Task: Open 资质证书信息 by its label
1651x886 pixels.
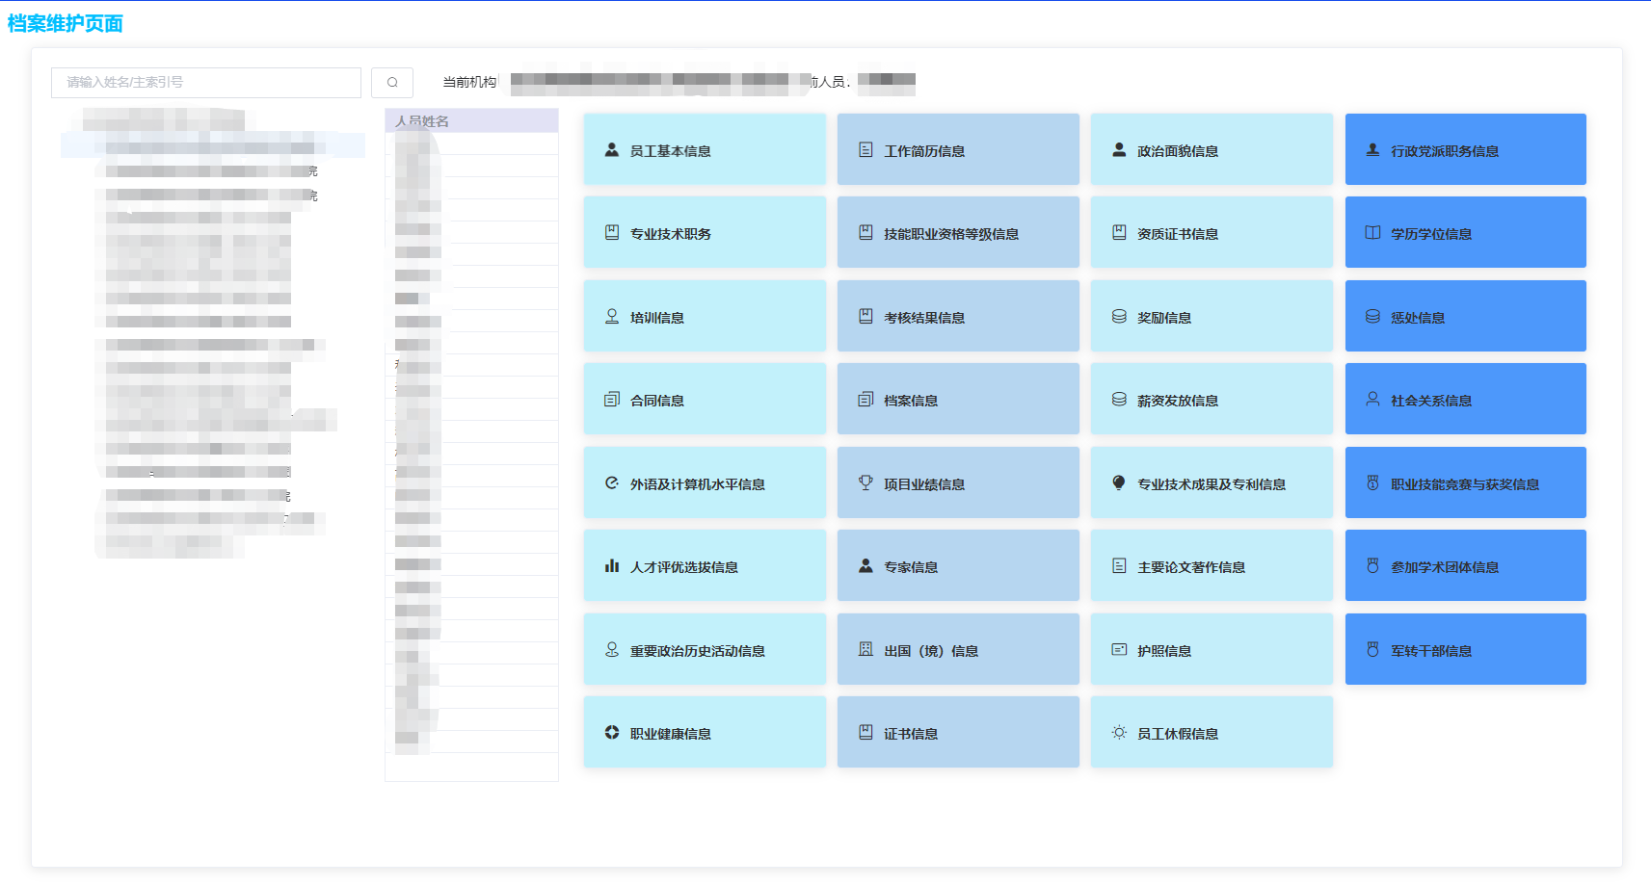Action: pyautogui.click(x=1178, y=234)
